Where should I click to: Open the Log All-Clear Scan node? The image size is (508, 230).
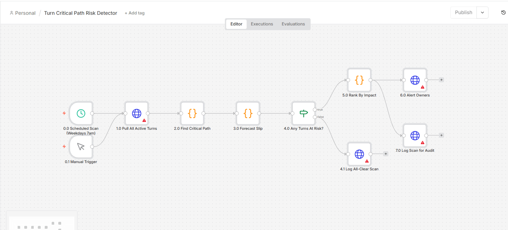pos(359,154)
